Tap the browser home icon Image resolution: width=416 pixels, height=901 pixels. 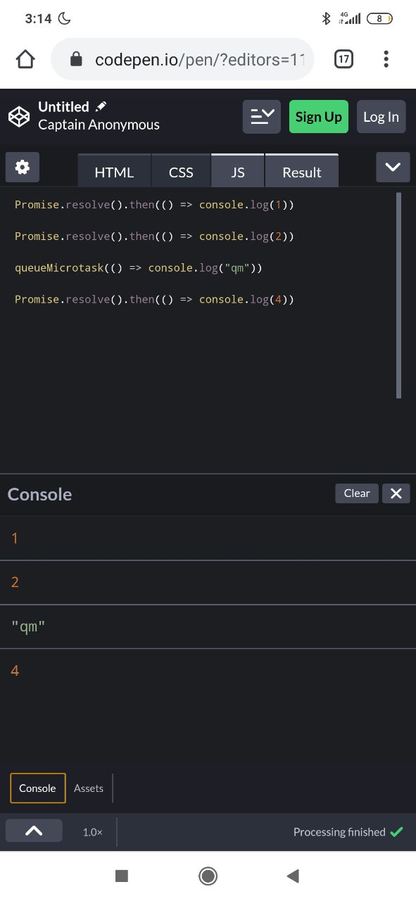(25, 60)
